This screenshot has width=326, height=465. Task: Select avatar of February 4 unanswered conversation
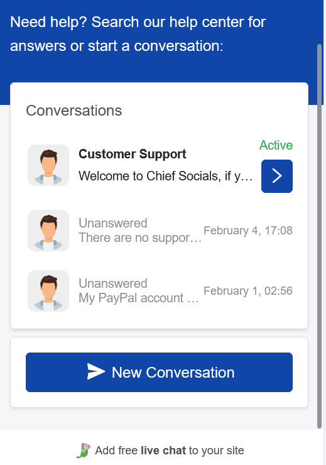pyautogui.click(x=48, y=231)
